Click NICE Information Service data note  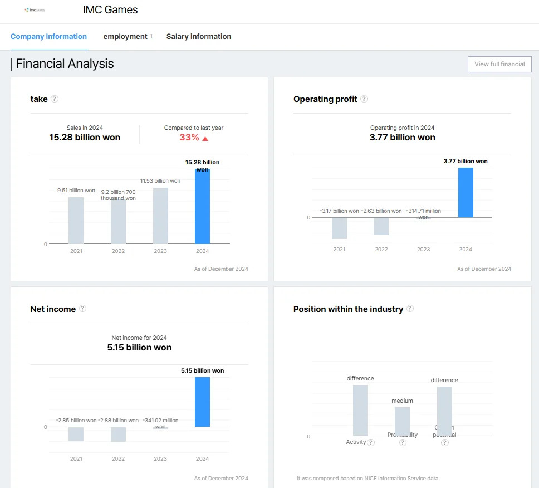368,479
